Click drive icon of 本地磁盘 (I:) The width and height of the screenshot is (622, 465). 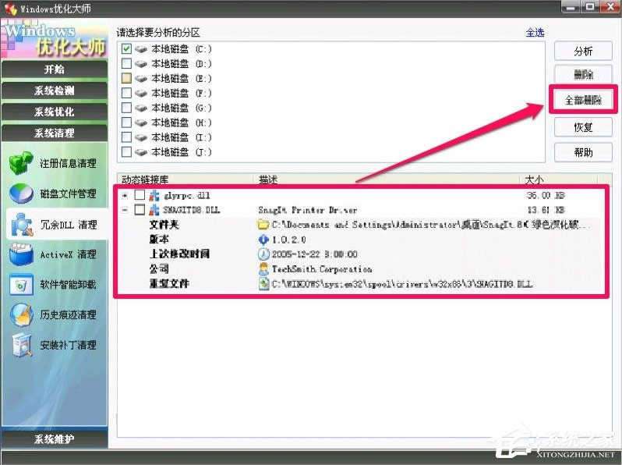[141, 137]
